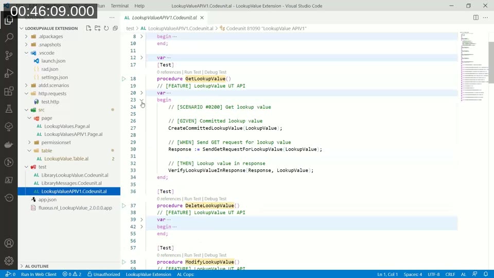The height and width of the screenshot is (278, 494).
Task: Unfold the var block at line 39
Action: tap(142, 219)
